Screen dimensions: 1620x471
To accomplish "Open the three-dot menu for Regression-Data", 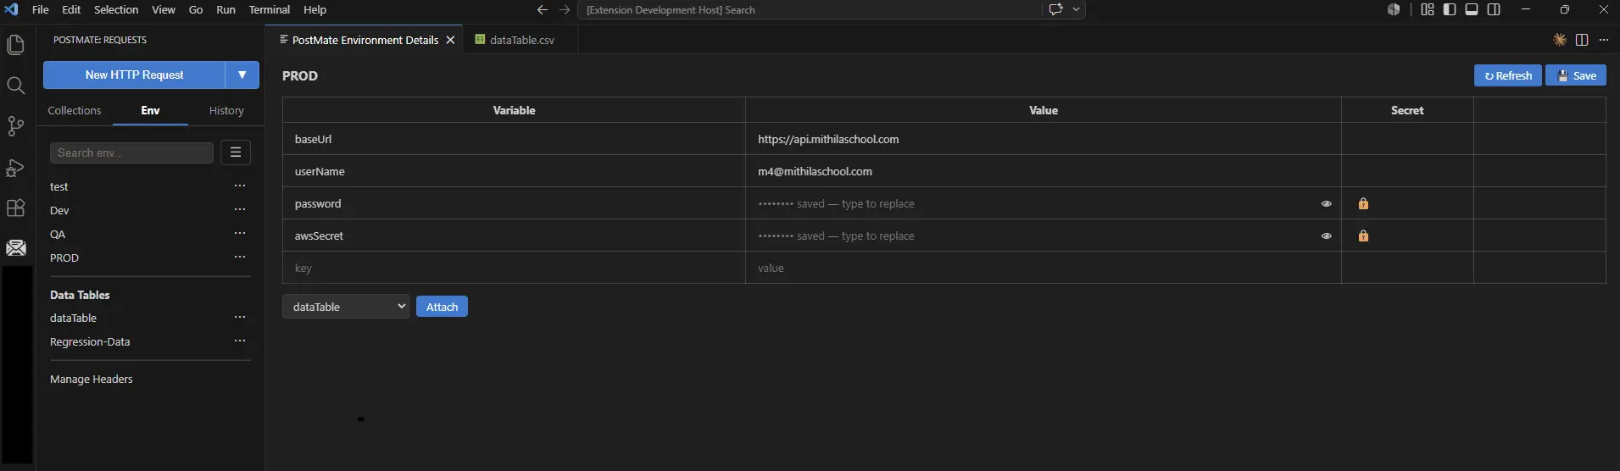I will click(240, 341).
